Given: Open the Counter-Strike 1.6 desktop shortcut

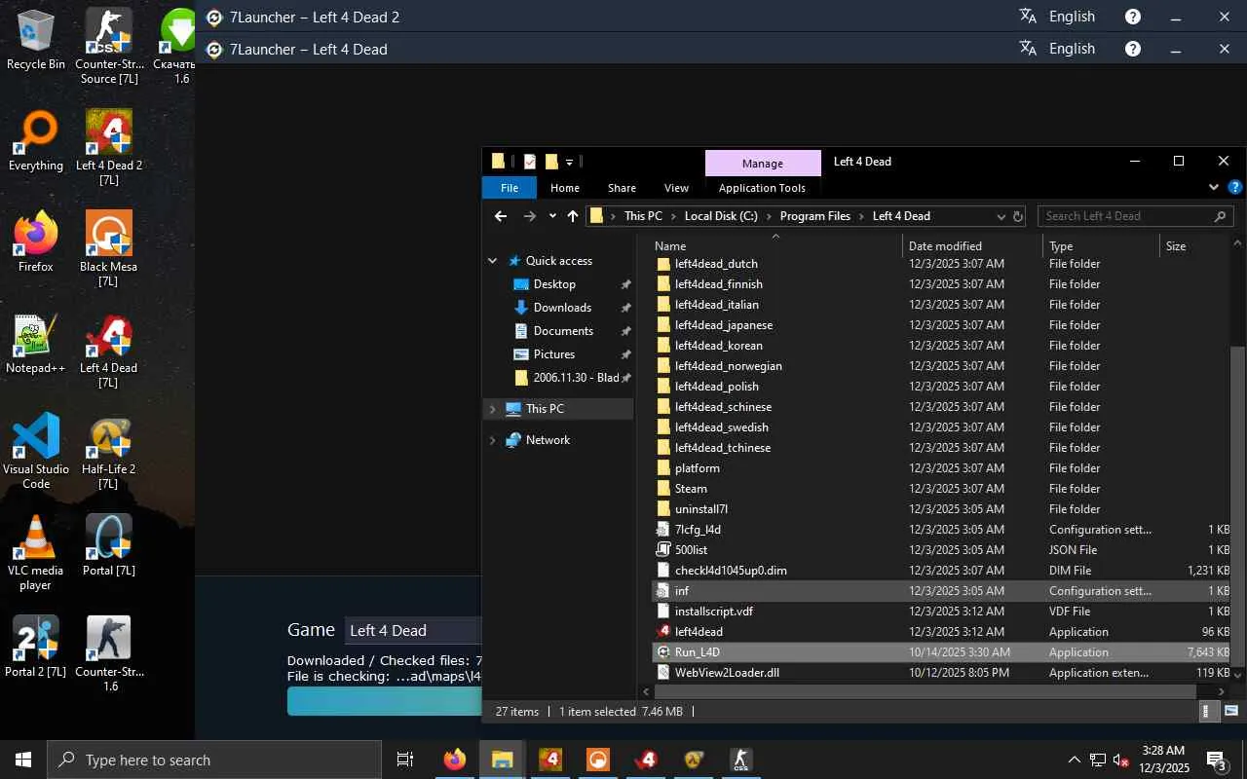Looking at the screenshot, I should pyautogui.click(x=109, y=654).
